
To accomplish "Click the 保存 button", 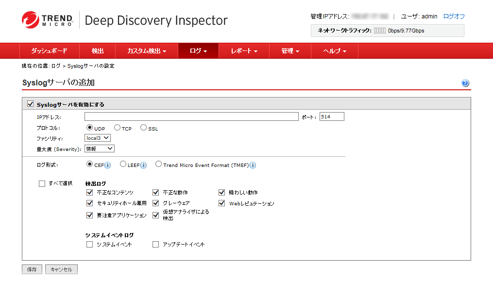I will tap(32, 269).
